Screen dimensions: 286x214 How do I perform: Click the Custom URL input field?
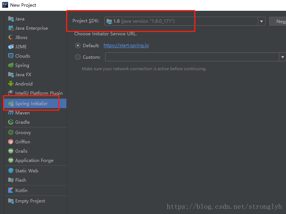192,57
